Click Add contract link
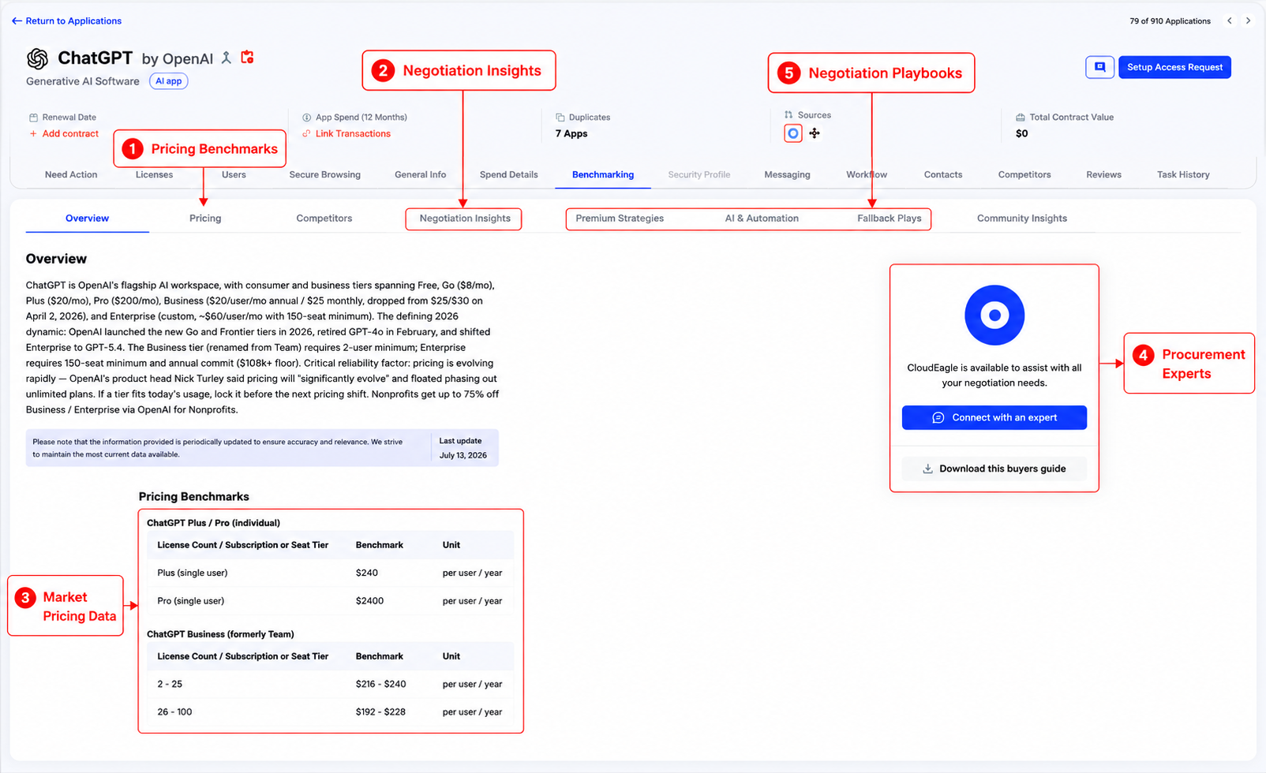 coord(64,134)
